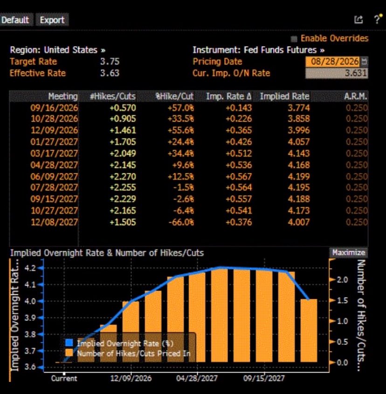Select the 10/28/2026 meeting row
The width and height of the screenshot is (386, 394).
tap(188, 118)
